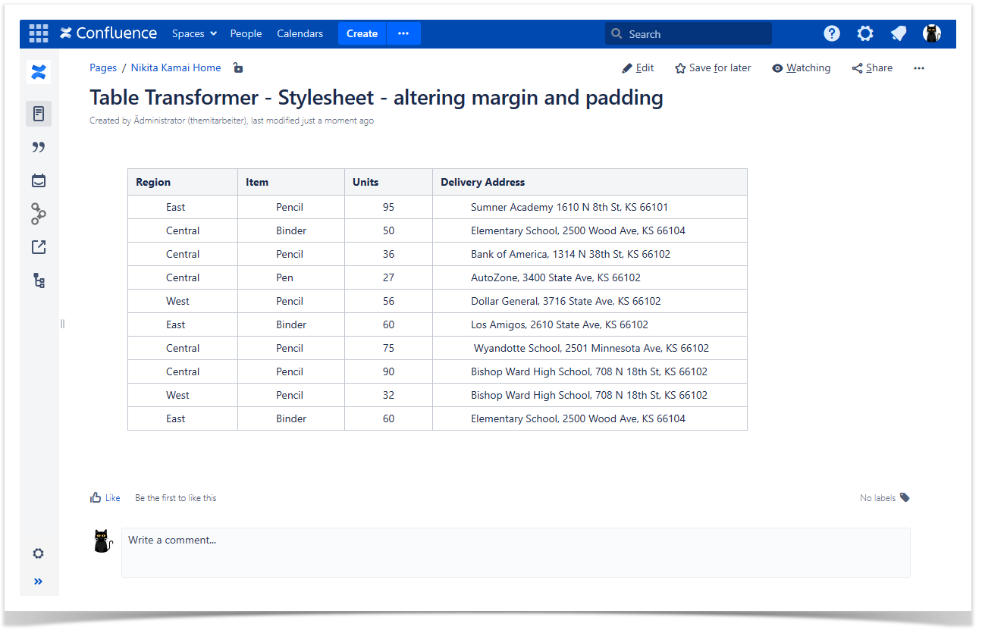The width and height of the screenshot is (982, 633).
Task: Open the page tree icon in sidebar
Action: (x=39, y=281)
